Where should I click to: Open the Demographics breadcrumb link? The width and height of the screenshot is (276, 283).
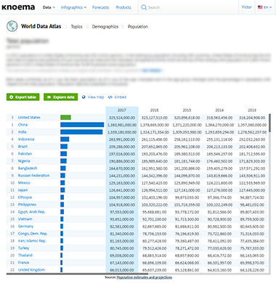105,27
